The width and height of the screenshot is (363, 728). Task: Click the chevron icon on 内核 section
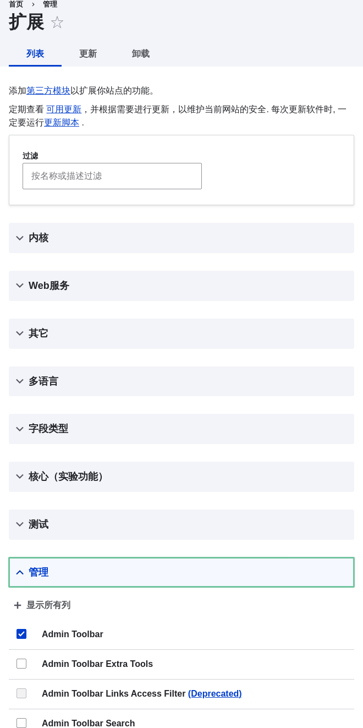[20, 238]
